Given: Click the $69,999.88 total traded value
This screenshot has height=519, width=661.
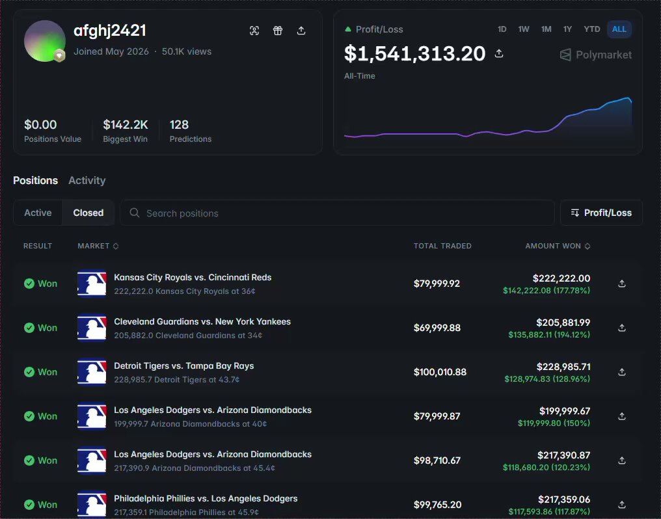Looking at the screenshot, I should [437, 328].
